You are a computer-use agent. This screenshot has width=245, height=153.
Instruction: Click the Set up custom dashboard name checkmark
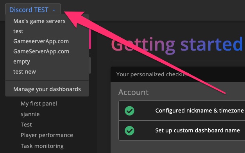[129, 130]
